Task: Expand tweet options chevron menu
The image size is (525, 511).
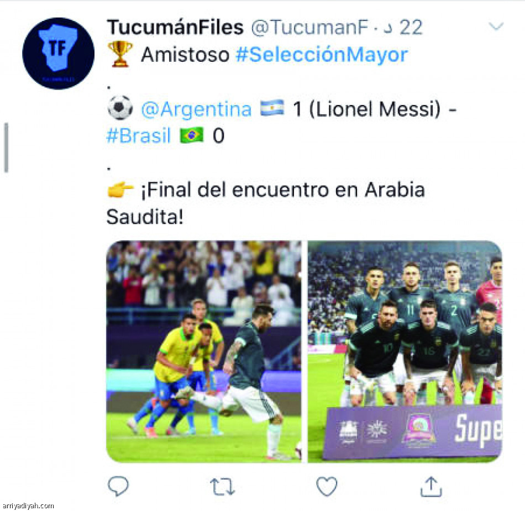Action: coord(496,27)
